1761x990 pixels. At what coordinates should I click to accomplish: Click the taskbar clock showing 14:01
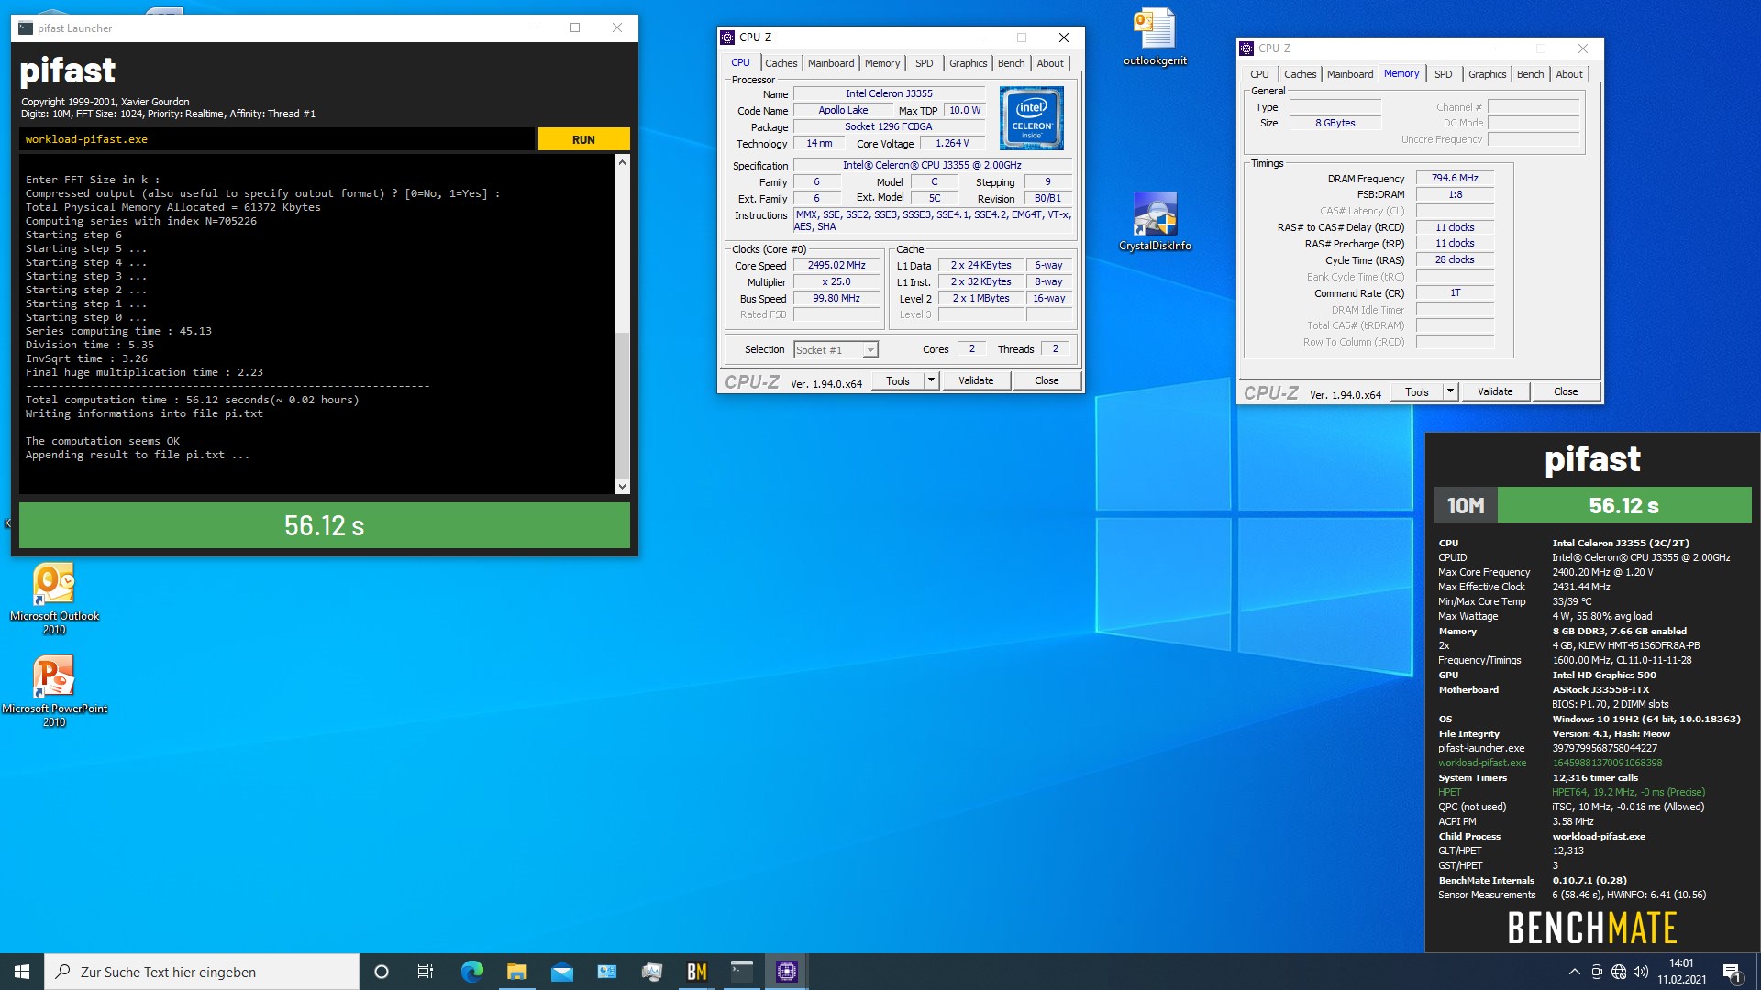coord(1681,972)
